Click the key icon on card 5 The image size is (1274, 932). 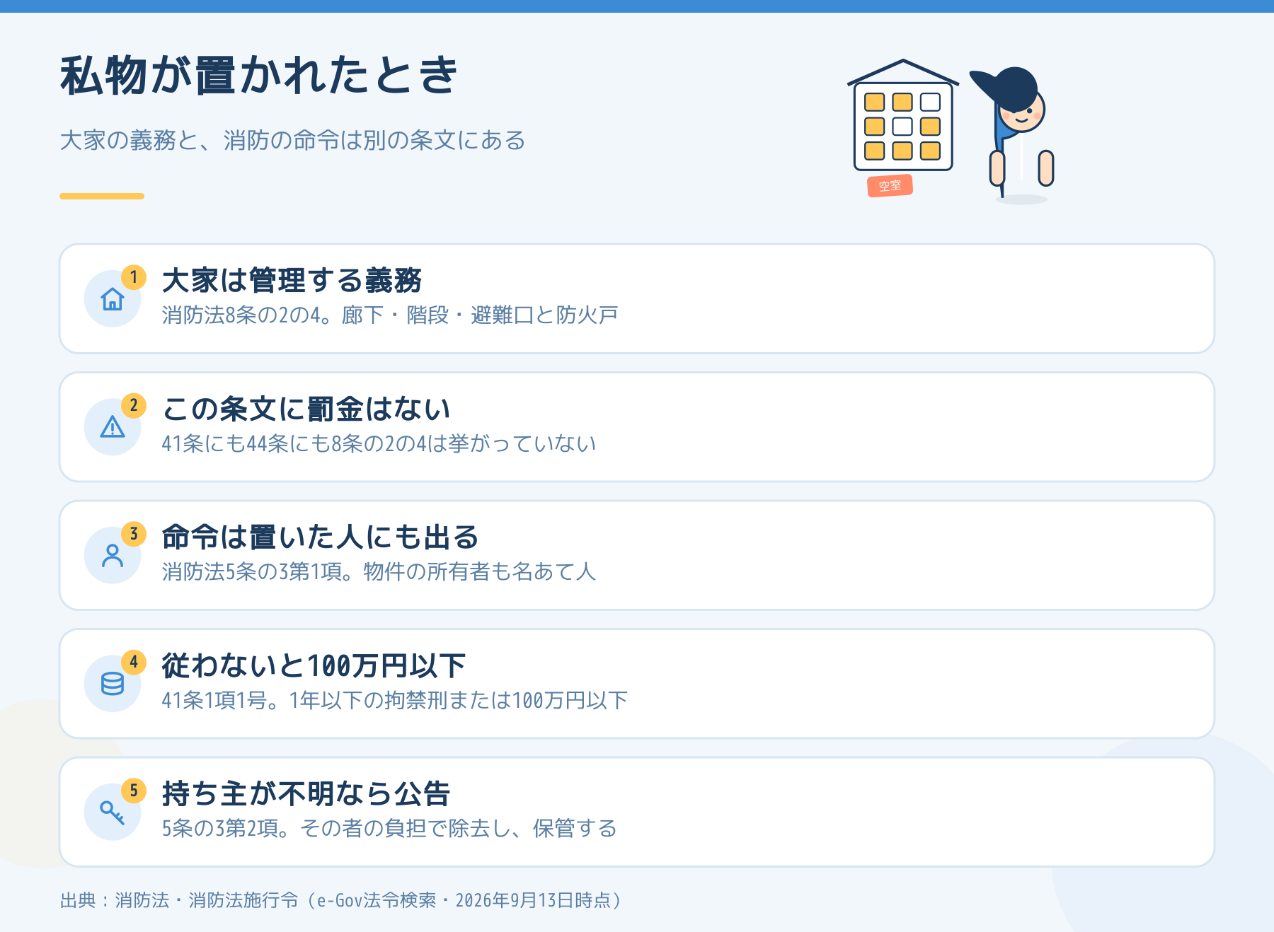pyautogui.click(x=113, y=812)
